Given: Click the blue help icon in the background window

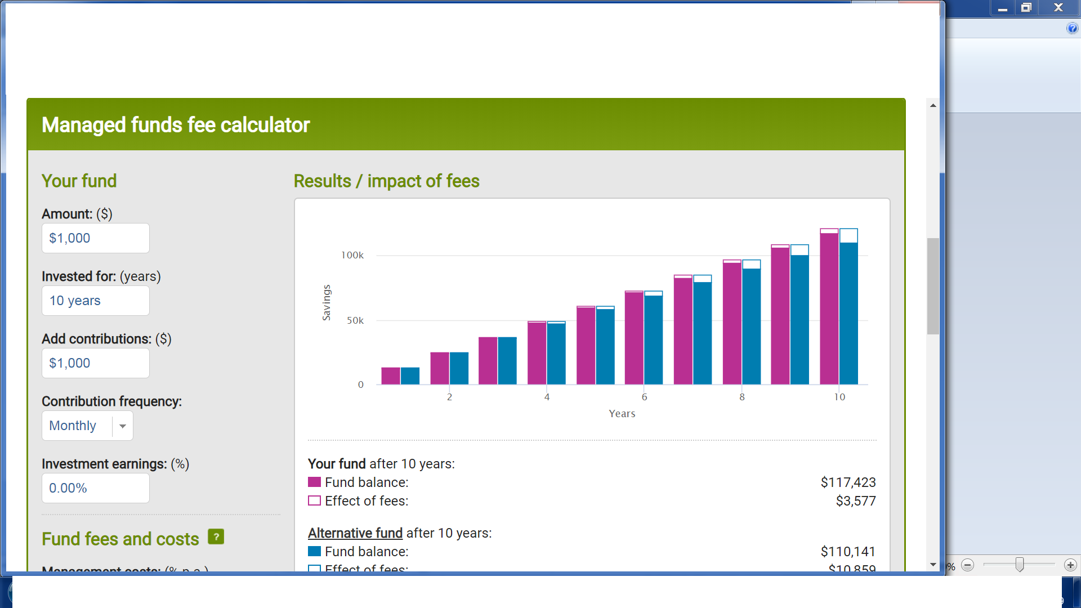Looking at the screenshot, I should (x=1072, y=28).
